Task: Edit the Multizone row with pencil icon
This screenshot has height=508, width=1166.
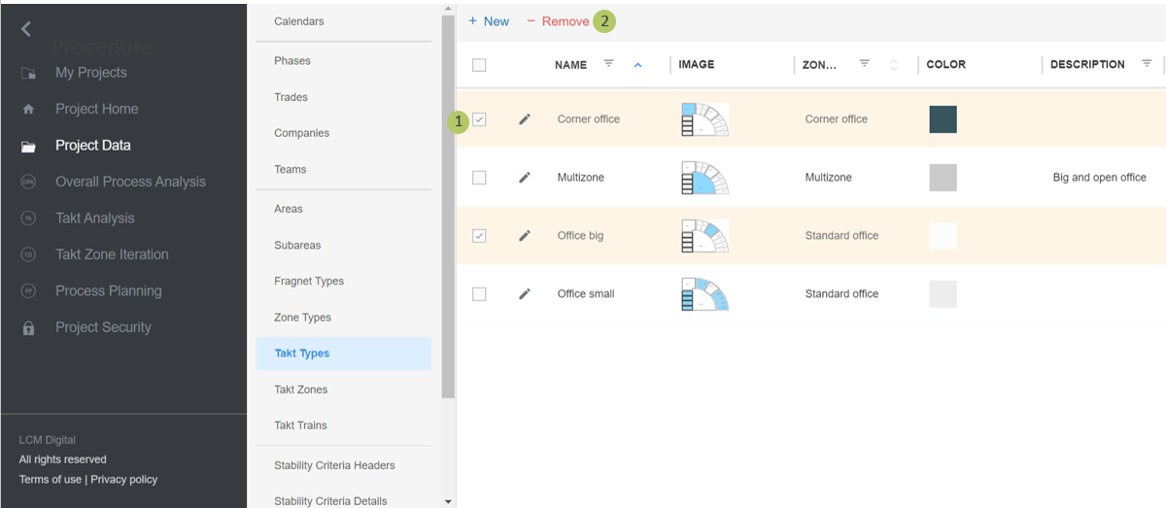Action: pos(525,178)
